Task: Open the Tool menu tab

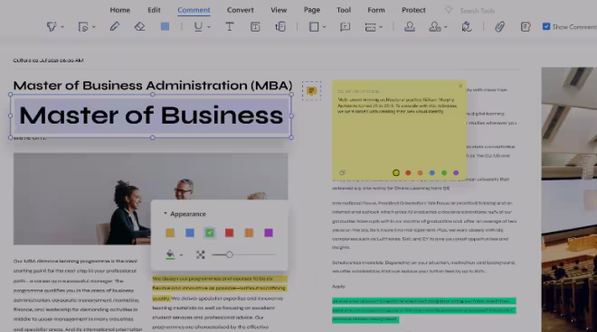Action: 344,10
